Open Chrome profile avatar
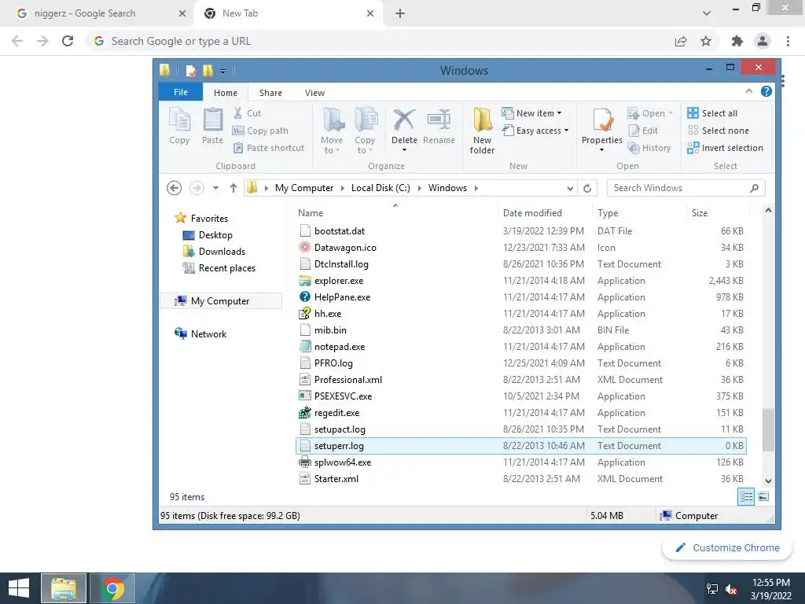 pos(763,41)
